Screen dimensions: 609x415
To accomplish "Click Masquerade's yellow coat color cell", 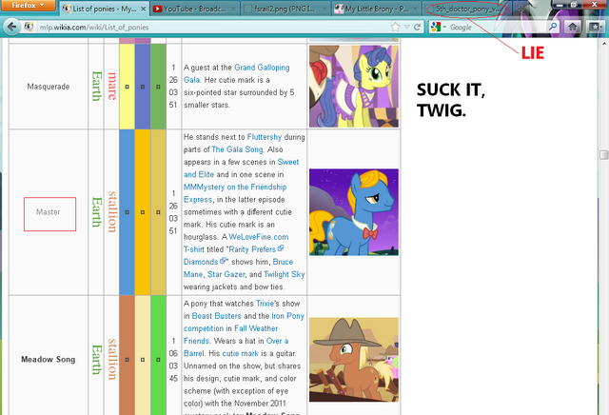I will point(127,87).
